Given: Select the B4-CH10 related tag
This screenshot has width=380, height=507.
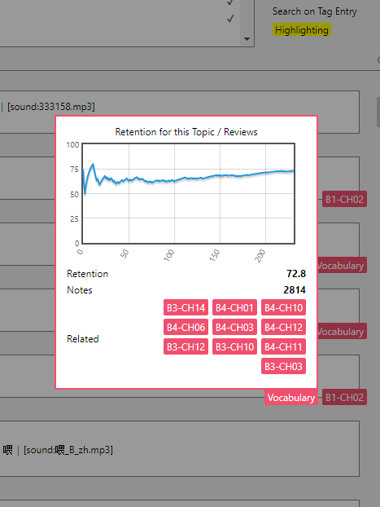Looking at the screenshot, I should point(283,307).
